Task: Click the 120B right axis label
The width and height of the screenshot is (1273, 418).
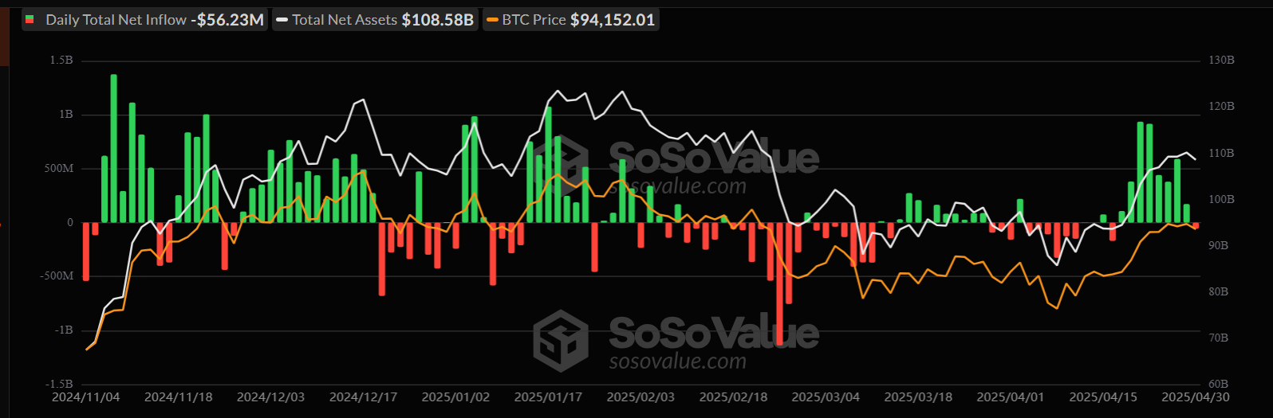Action: 1222,107
